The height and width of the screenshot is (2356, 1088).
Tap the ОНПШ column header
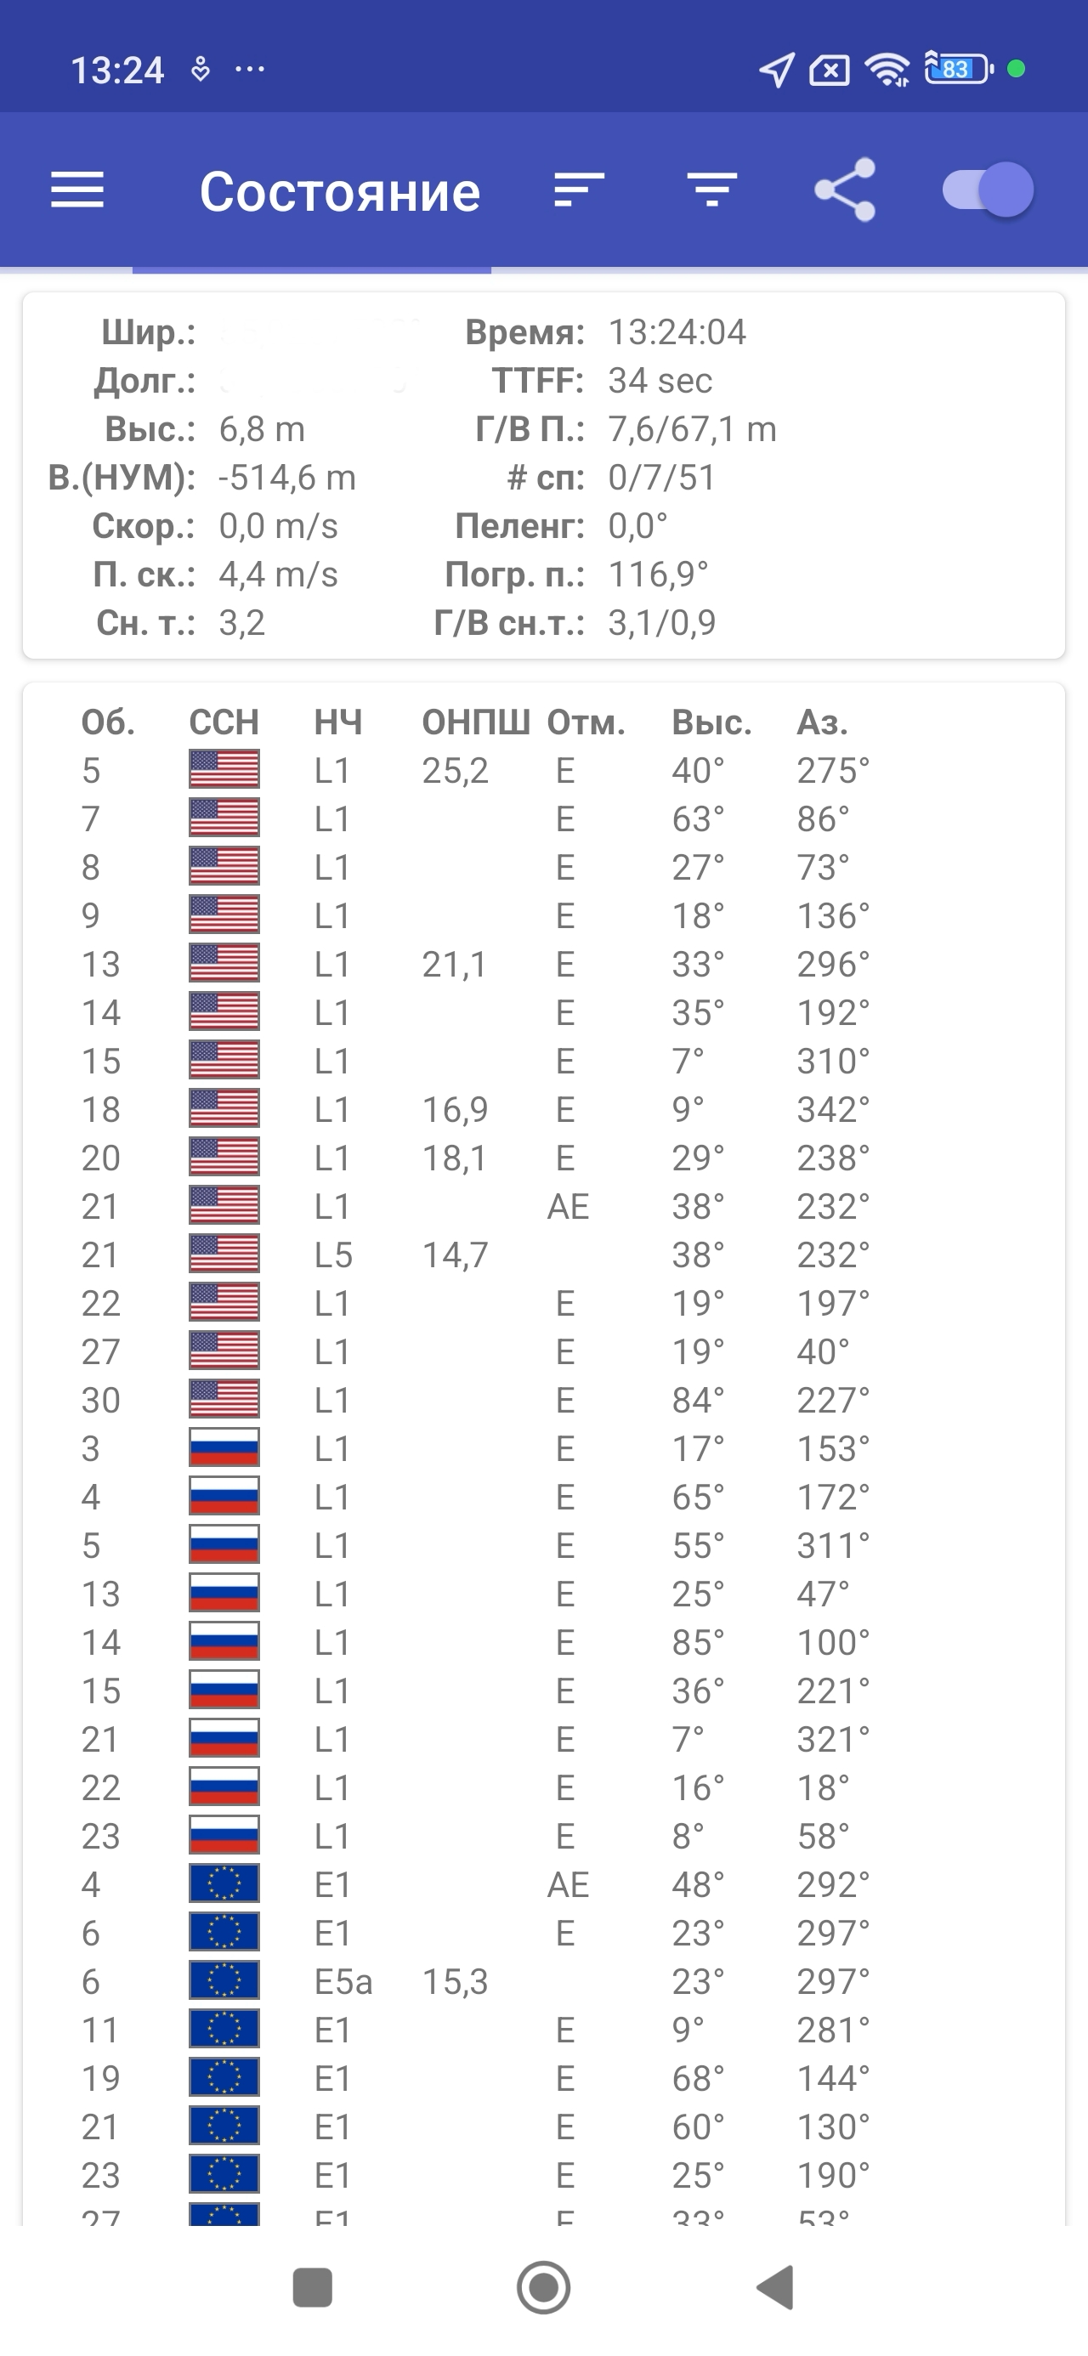pos(475,722)
